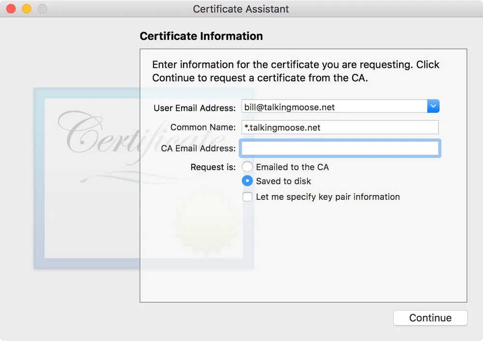
Task: Click the Continue button
Action: tap(430, 318)
